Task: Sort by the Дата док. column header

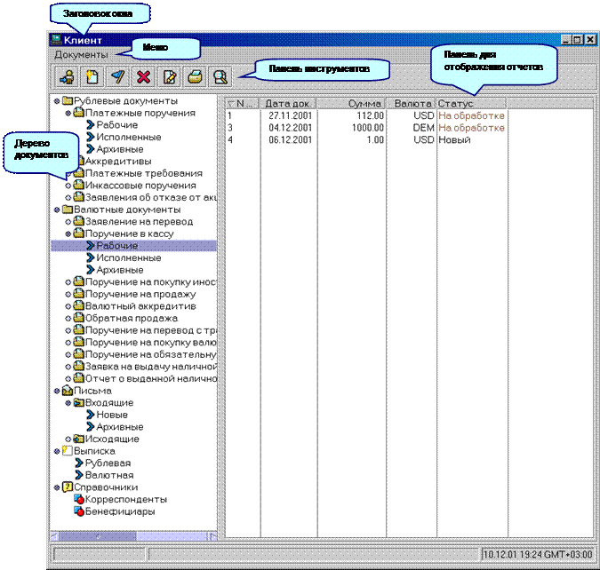Action: click(x=288, y=104)
